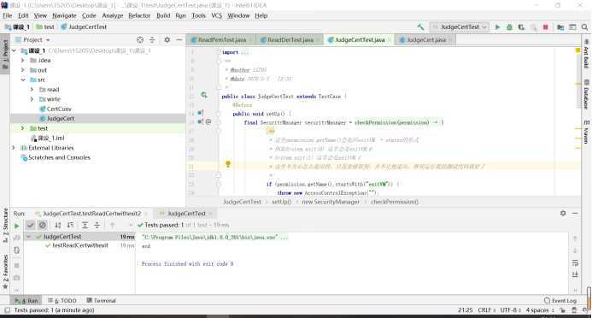Expand all test results

[85, 225]
